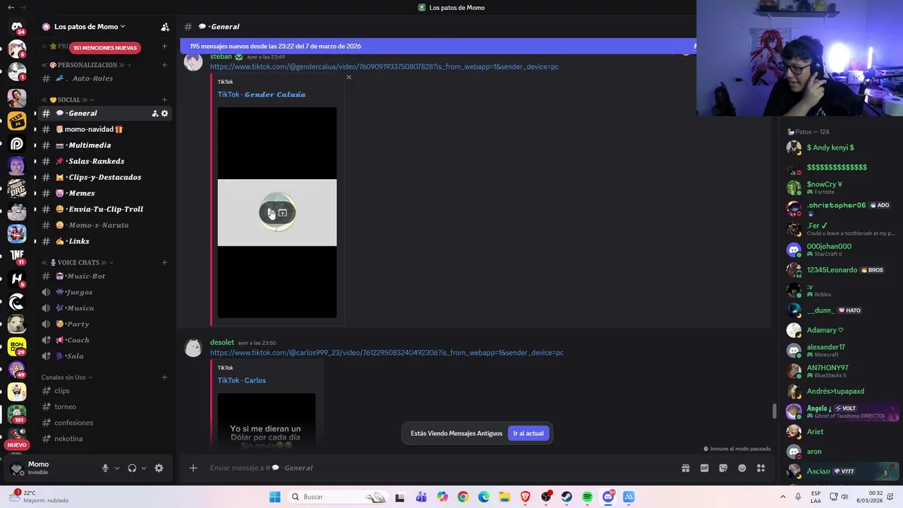Open the Links channel
This screenshot has height=508, width=903.
105,241
